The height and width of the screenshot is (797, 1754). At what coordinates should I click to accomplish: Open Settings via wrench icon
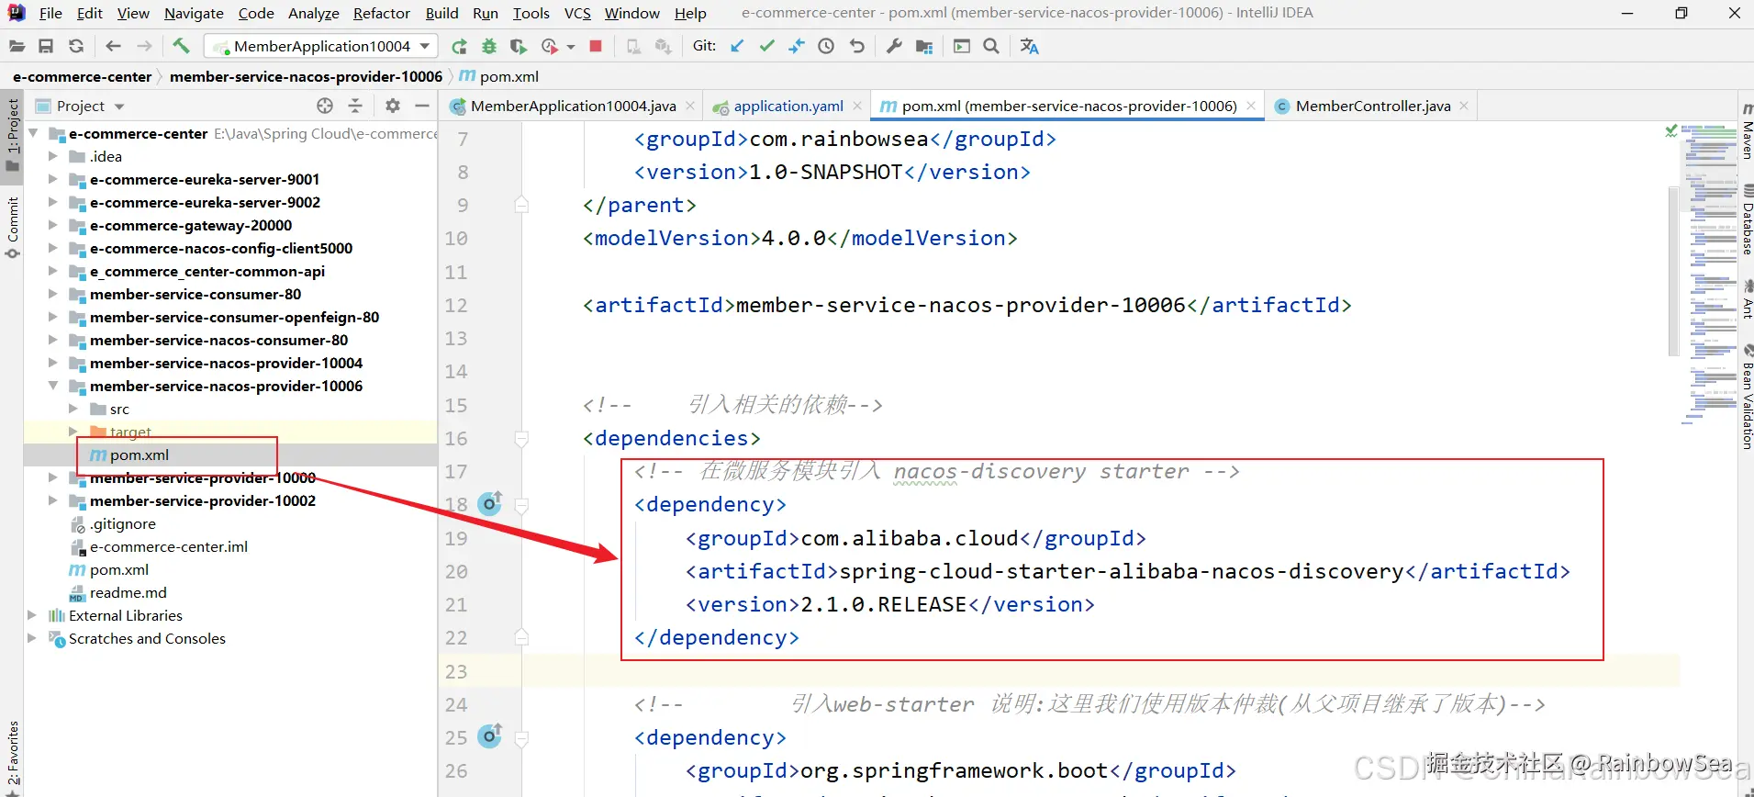tap(894, 46)
